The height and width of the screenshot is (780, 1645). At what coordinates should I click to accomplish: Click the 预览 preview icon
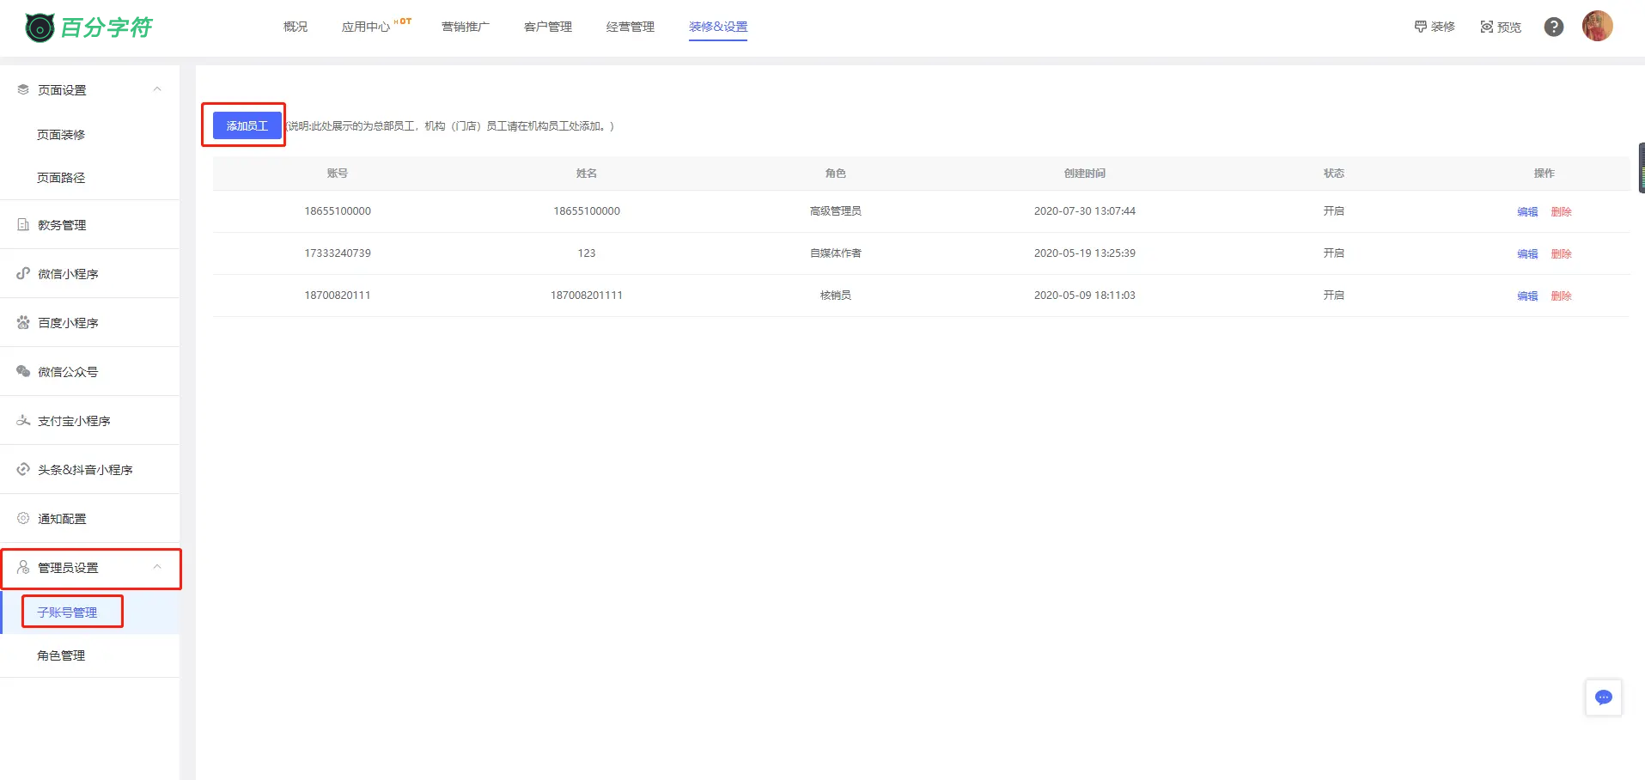click(x=1487, y=27)
